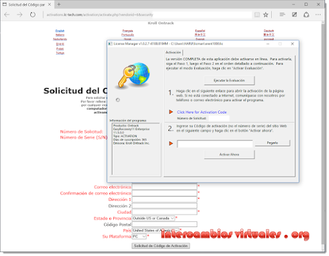329x256 pixels.
Task: Open a new browser tab
Action: coord(59,4)
